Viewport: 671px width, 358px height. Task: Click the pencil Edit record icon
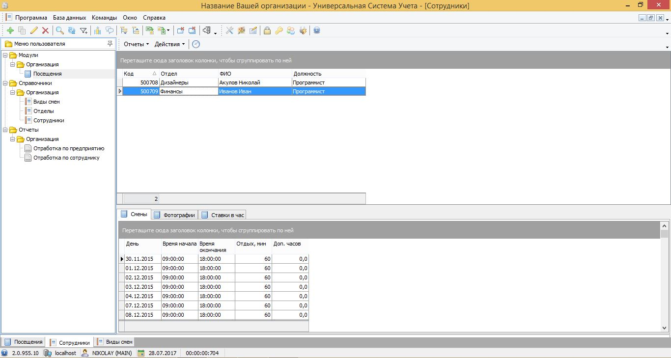coord(34,30)
